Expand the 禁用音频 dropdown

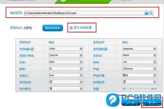click(x=139, y=82)
